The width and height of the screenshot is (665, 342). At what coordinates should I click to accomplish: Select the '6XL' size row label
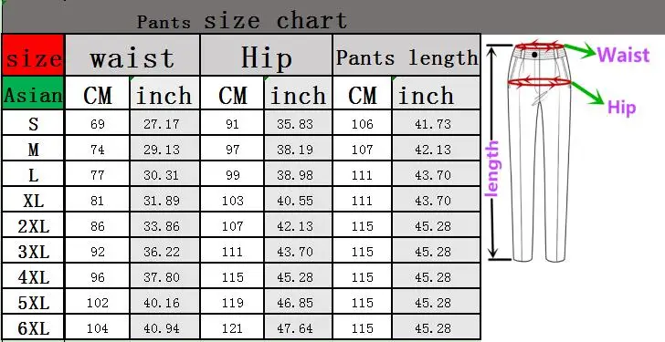[x=34, y=328]
